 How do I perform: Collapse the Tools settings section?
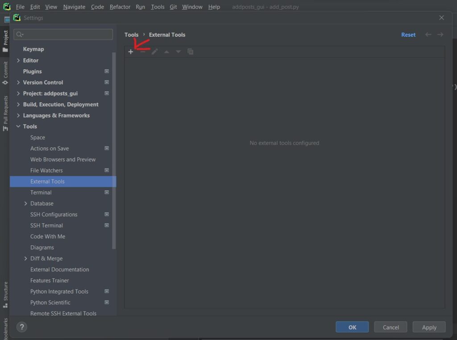18,126
